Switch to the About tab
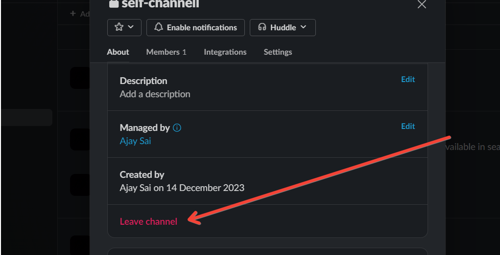500x255 pixels. (x=118, y=52)
